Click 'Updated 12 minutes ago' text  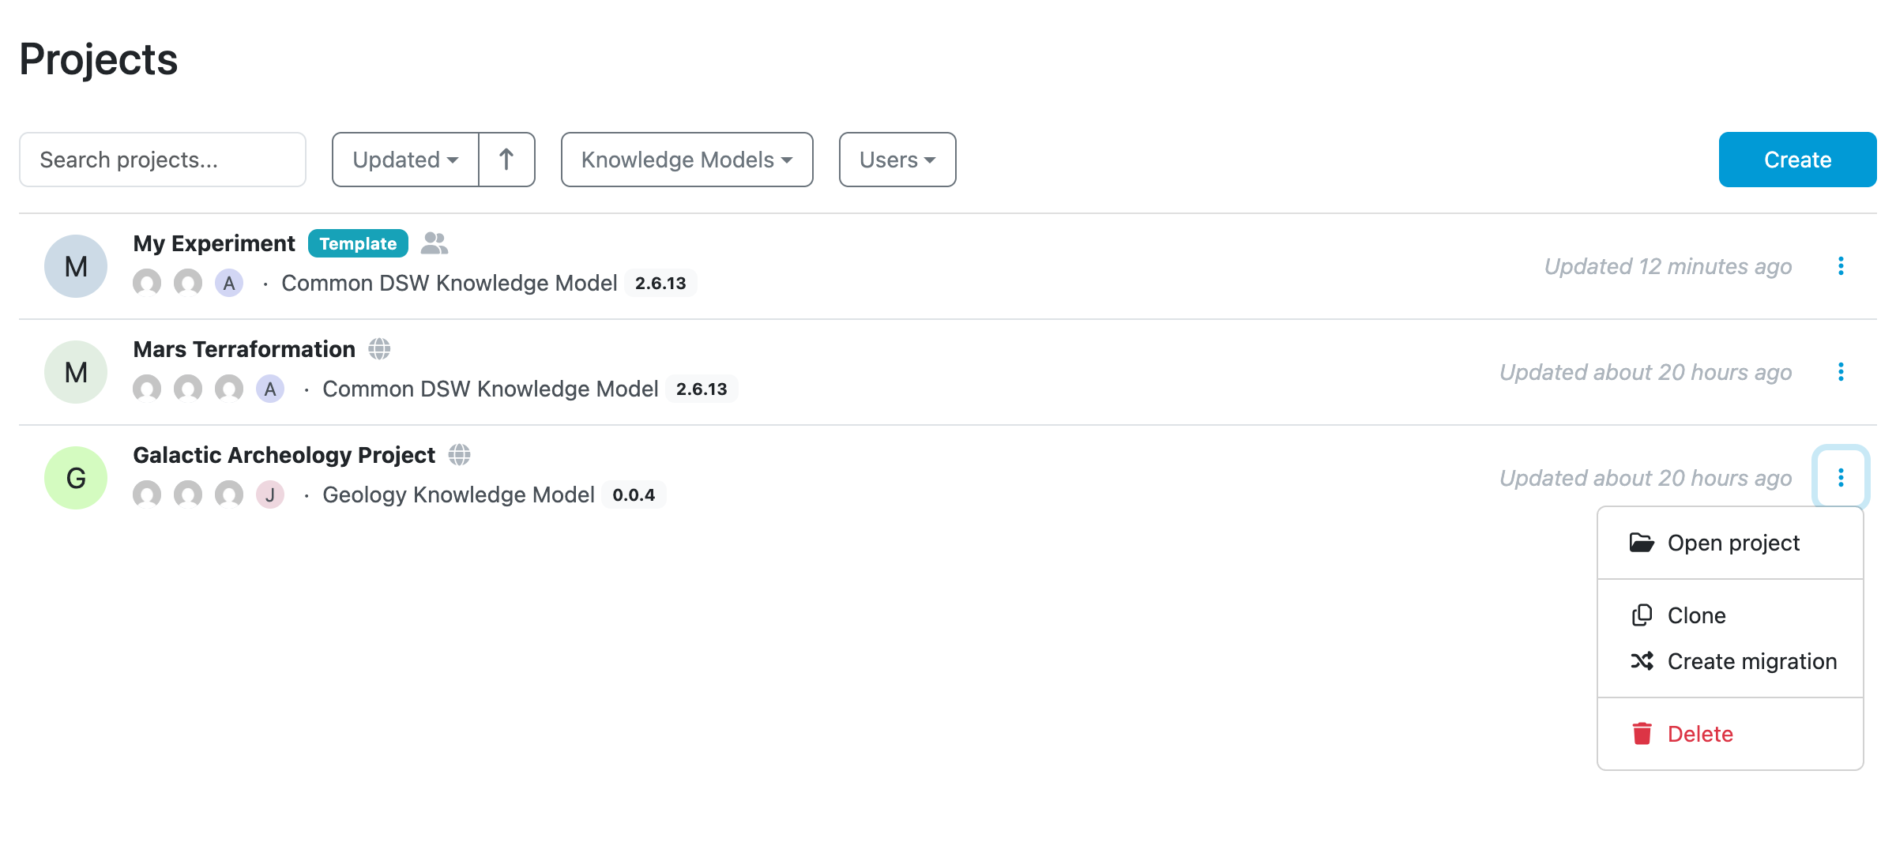pyautogui.click(x=1668, y=266)
